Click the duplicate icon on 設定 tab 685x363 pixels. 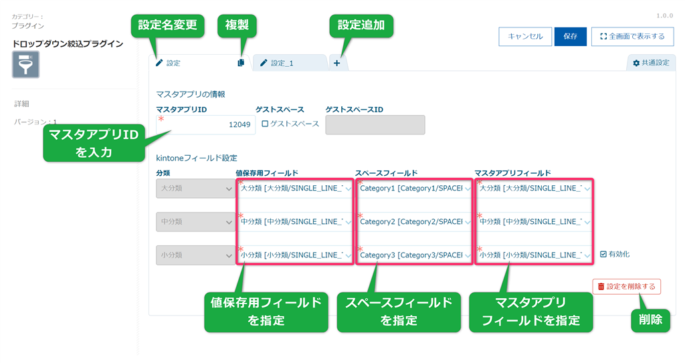241,63
